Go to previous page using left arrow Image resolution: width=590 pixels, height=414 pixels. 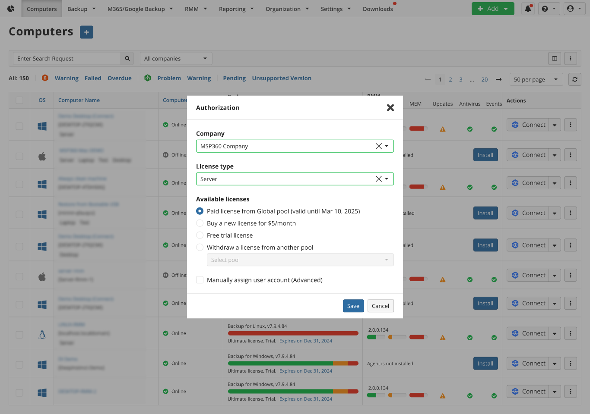(x=428, y=79)
